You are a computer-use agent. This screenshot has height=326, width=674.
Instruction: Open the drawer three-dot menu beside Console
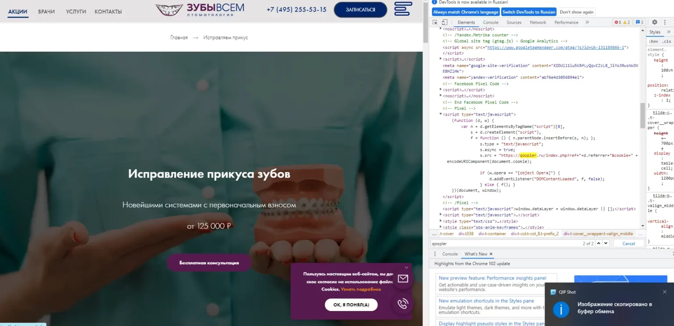(x=435, y=254)
